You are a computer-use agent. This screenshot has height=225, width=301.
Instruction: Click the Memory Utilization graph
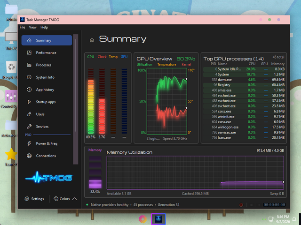click(195, 173)
